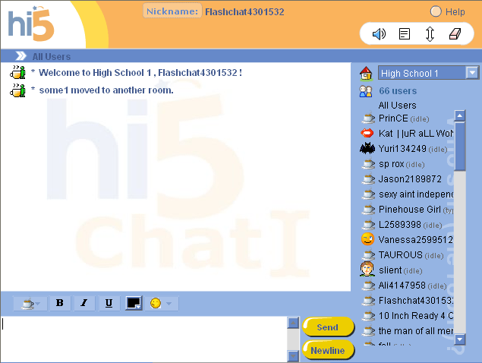Screen dimensions: 482x363
Task: Open the smiley emoticon dropdown
Action: coord(162,303)
